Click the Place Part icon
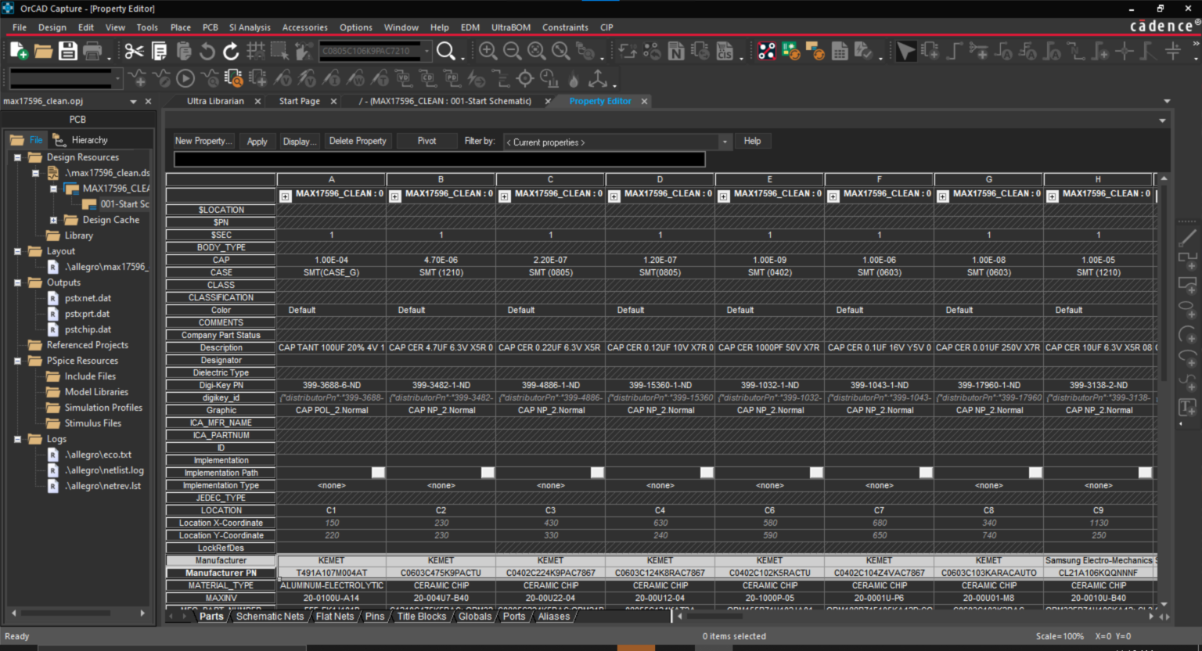Viewport: 1202px width, 651px height. [930, 52]
